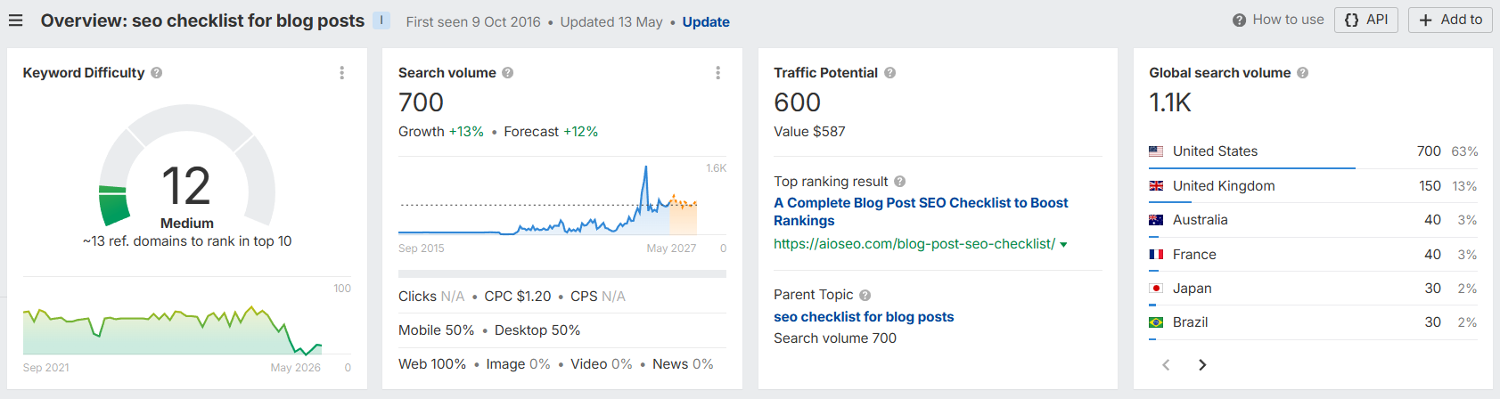Show Global search volume help icon
The image size is (1500, 399).
1303,73
